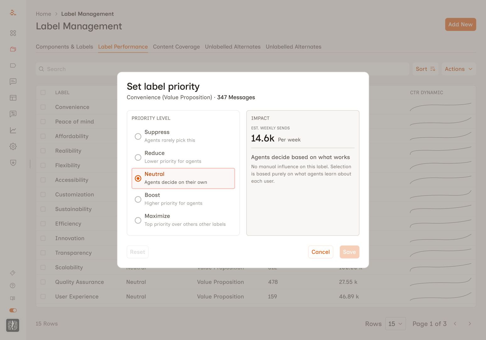Open chat messages from the sidebar
The width and height of the screenshot is (486, 340).
13,82
